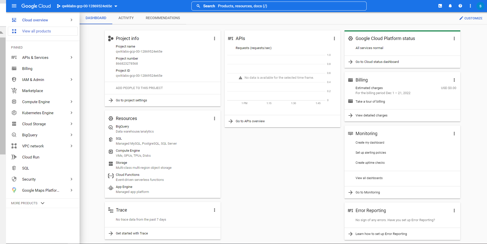Click ADD PEOPLE TO THIS PROJECT
Viewport: 487px width, 244px height.
tap(139, 88)
